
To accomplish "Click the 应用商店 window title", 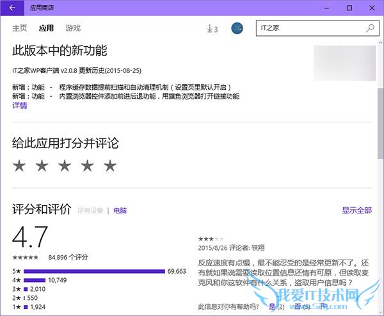I will click(x=42, y=8).
